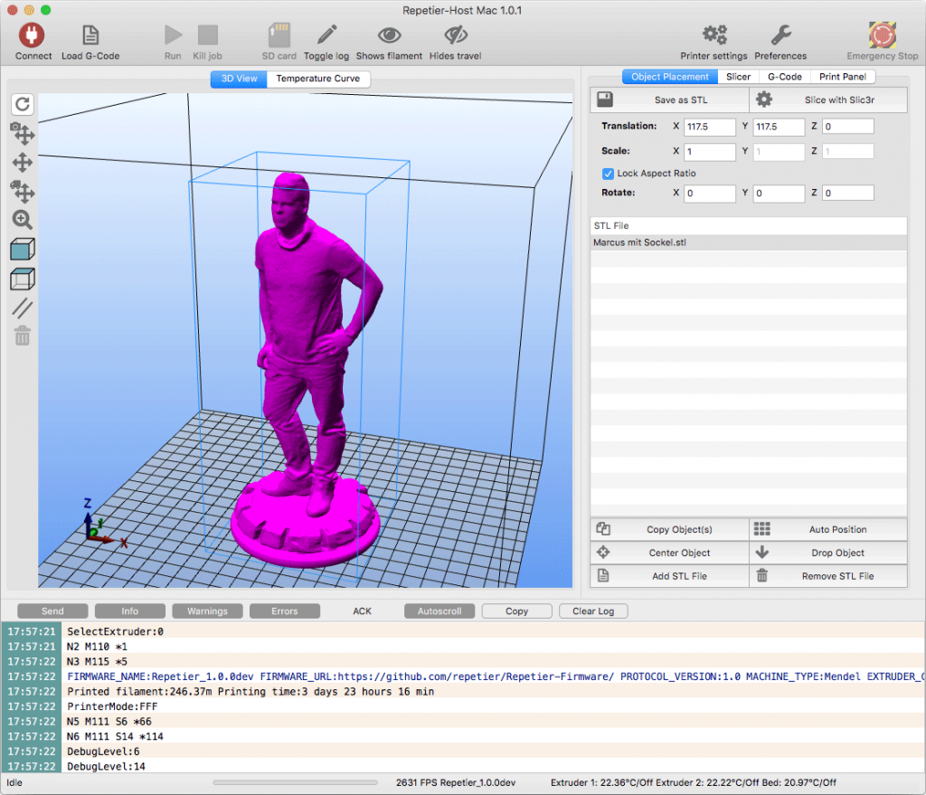Screen dimensions: 926x795
Task: Click the X translation input field
Action: point(709,127)
